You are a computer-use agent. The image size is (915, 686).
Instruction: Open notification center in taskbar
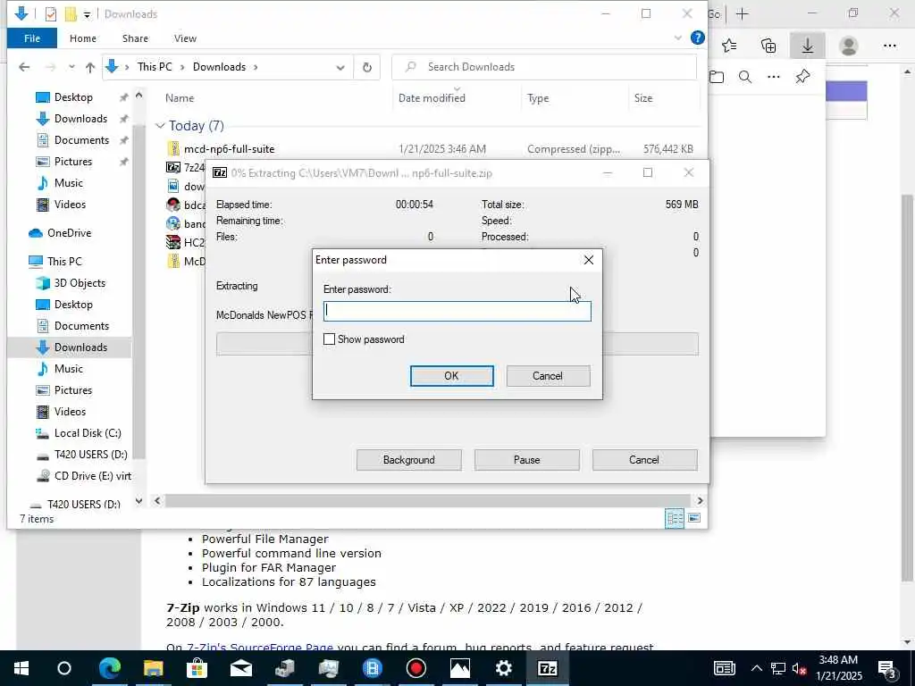click(887, 668)
